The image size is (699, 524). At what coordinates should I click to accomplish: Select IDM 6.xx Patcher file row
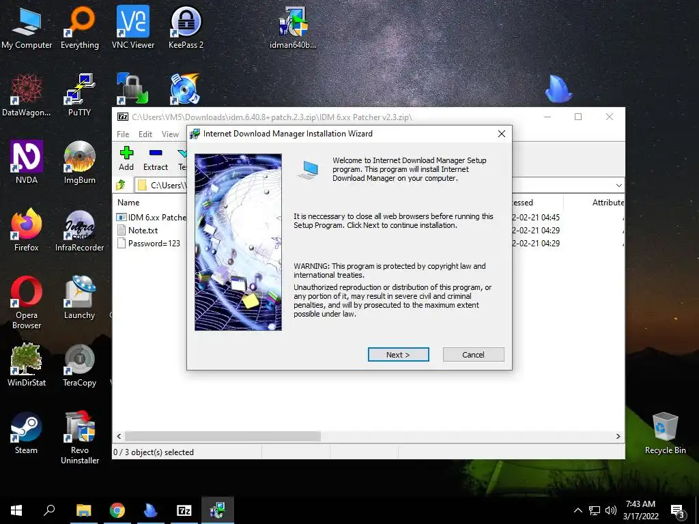click(152, 218)
